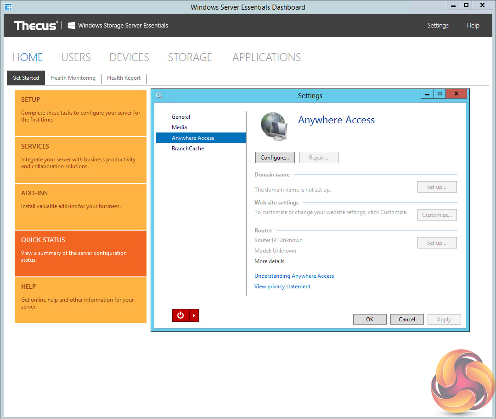Click the Thecus logo
496x419 pixels.
click(36, 26)
